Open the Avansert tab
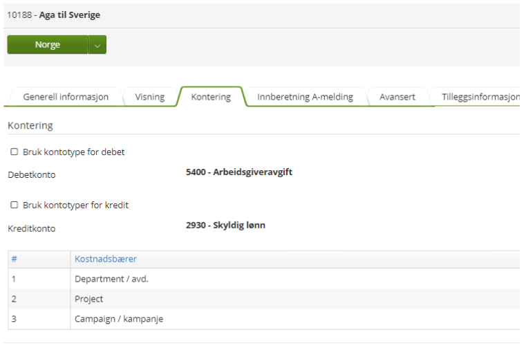The width and height of the screenshot is (526, 346). click(x=397, y=97)
